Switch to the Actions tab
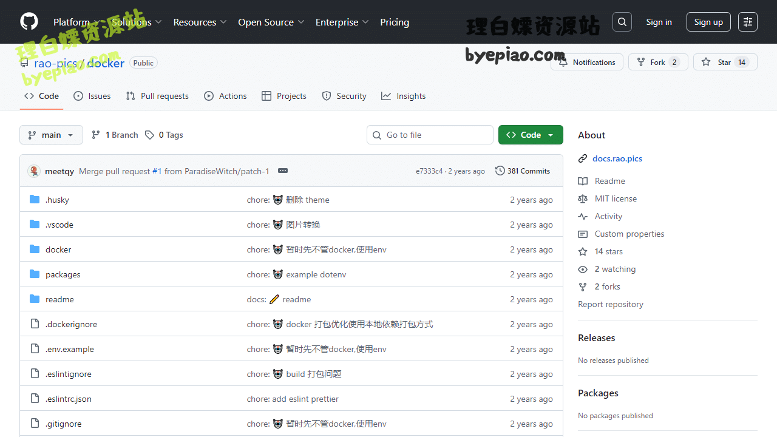The width and height of the screenshot is (777, 437). click(x=226, y=96)
